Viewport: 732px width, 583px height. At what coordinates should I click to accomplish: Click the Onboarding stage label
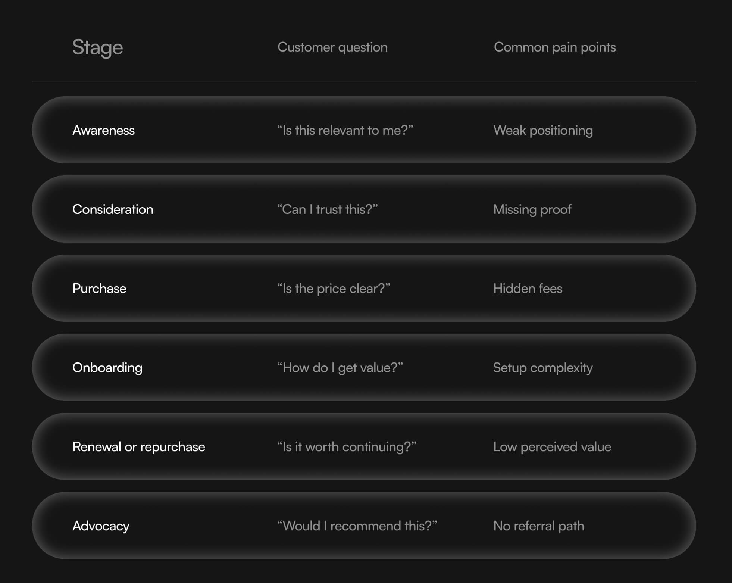coord(107,368)
